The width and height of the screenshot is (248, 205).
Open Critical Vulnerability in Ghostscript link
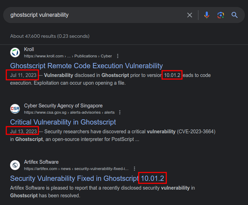point(63,122)
